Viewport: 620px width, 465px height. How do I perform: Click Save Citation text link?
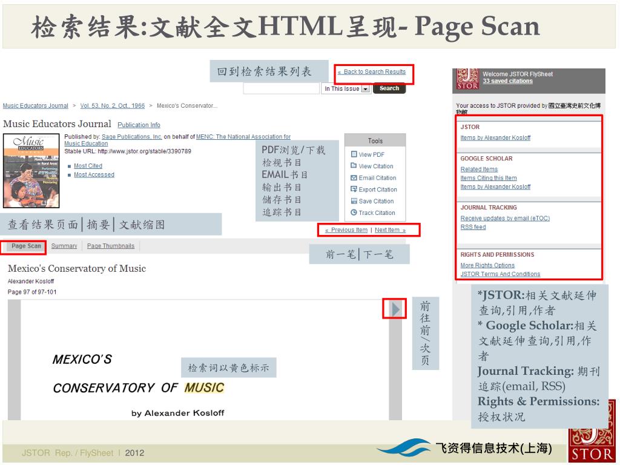click(x=376, y=201)
